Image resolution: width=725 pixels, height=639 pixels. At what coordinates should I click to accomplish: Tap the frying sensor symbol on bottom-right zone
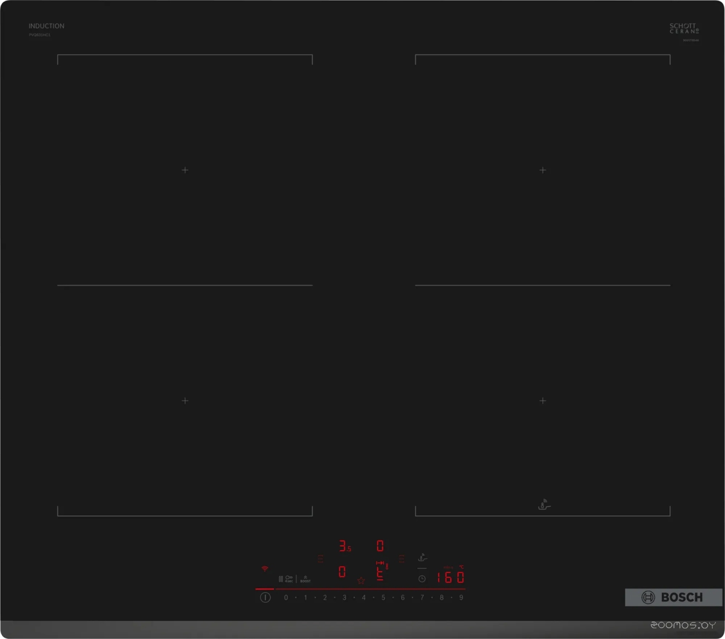pyautogui.click(x=543, y=505)
